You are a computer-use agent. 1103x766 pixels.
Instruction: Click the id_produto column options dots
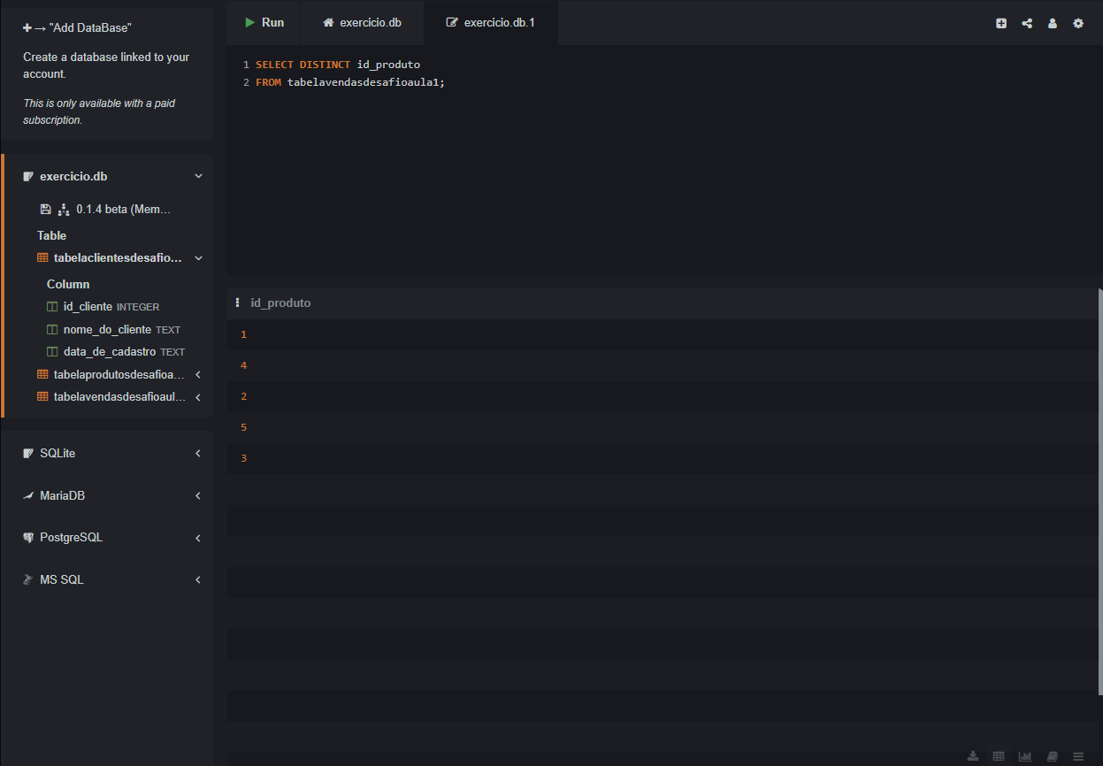tap(238, 303)
